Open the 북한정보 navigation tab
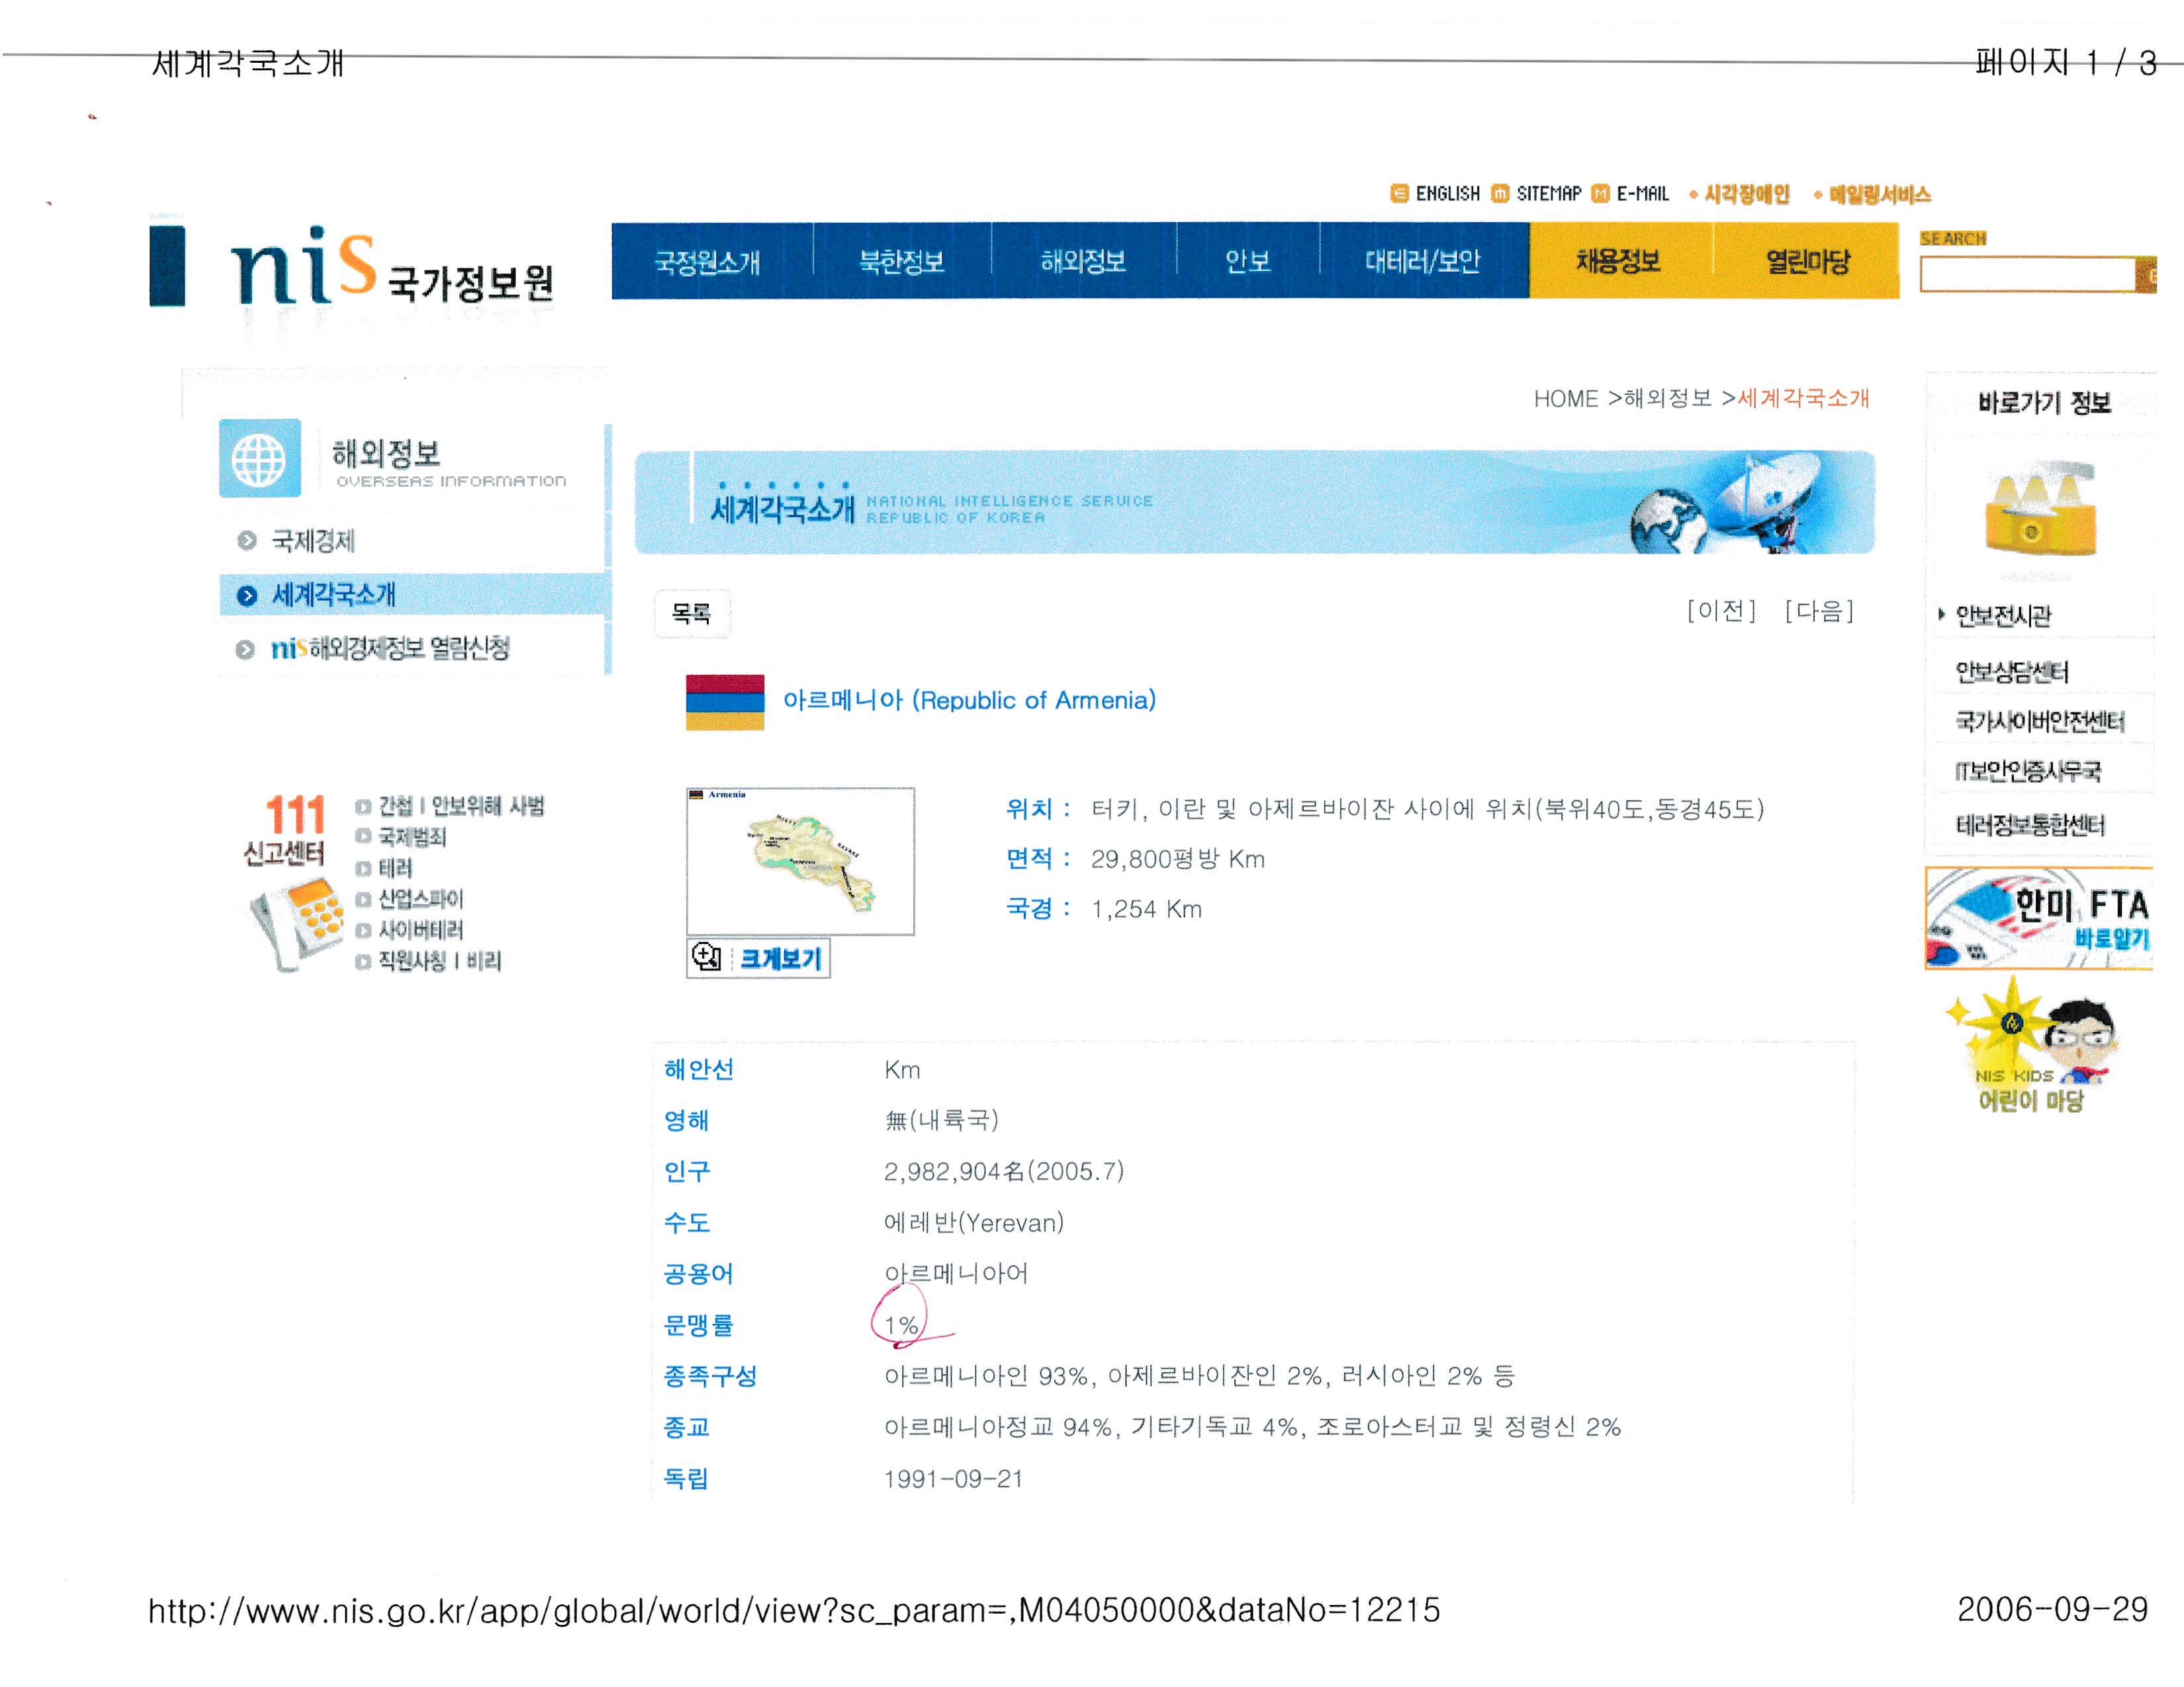This screenshot has width=2184, height=1687. pos(901,262)
